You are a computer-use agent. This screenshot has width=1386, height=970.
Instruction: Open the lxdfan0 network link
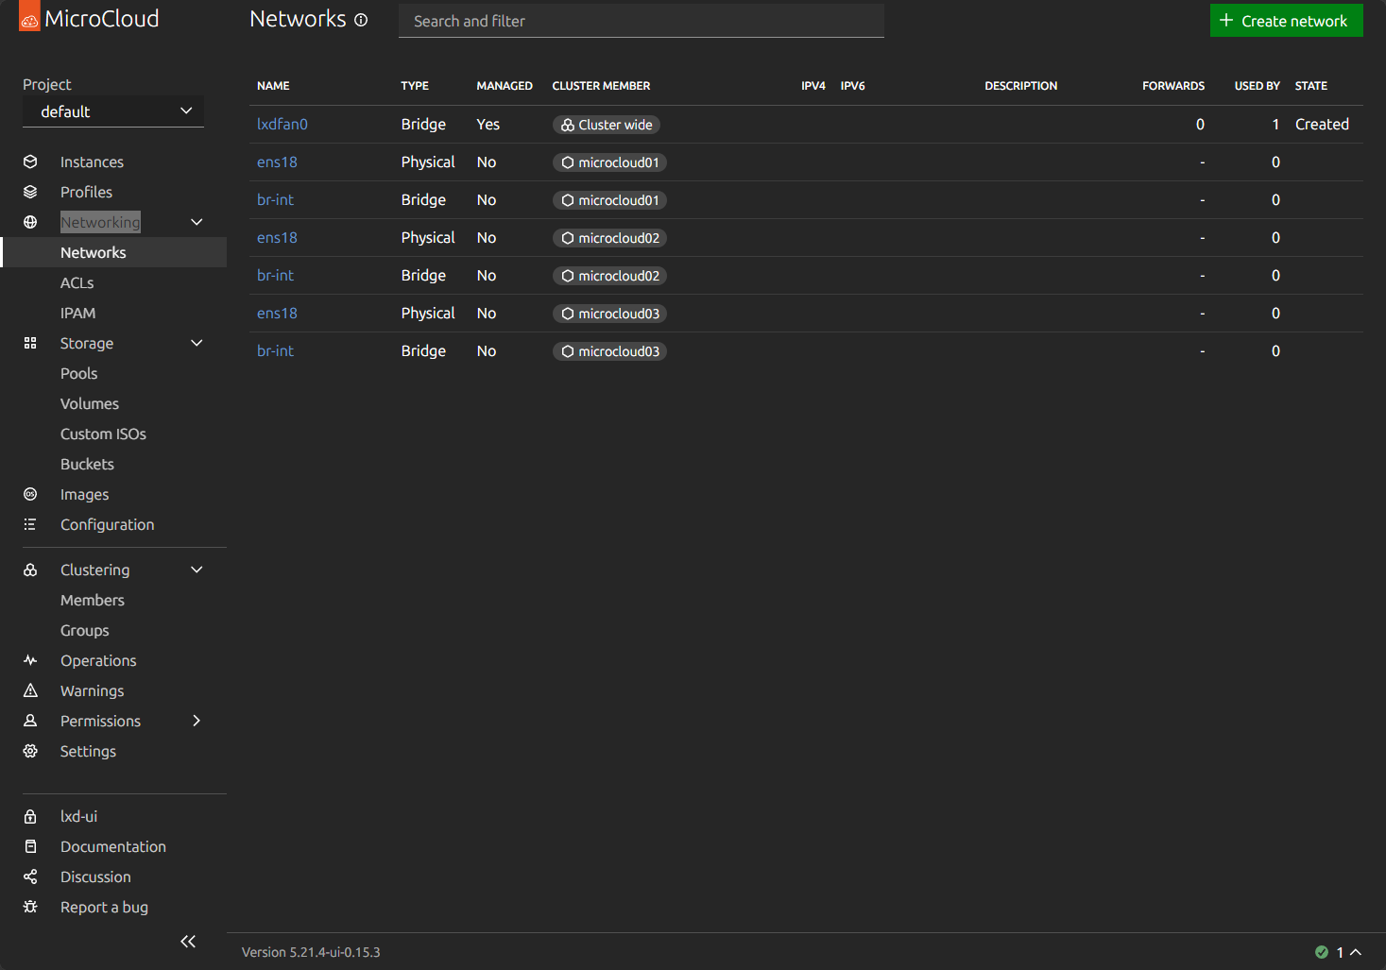[x=282, y=124]
